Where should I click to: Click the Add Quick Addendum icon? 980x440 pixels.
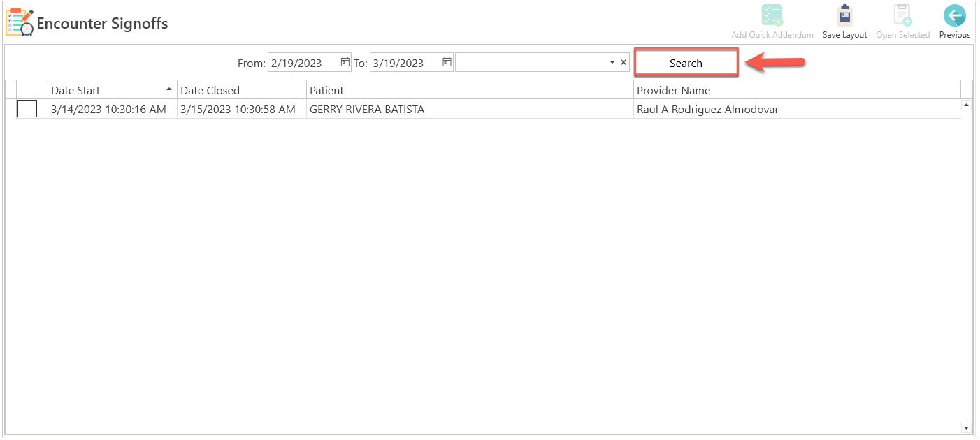(772, 16)
